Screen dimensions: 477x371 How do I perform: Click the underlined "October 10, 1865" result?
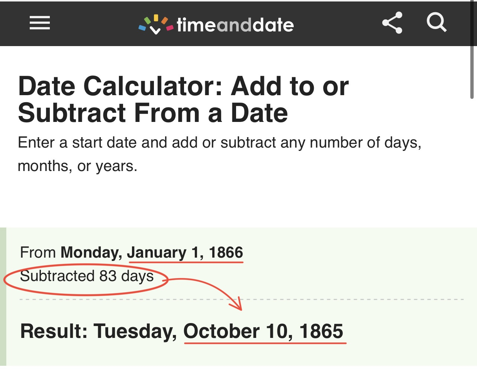pyautogui.click(x=263, y=331)
